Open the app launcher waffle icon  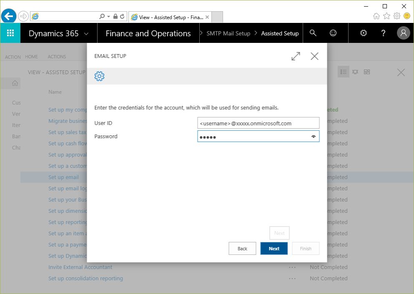[10, 33]
